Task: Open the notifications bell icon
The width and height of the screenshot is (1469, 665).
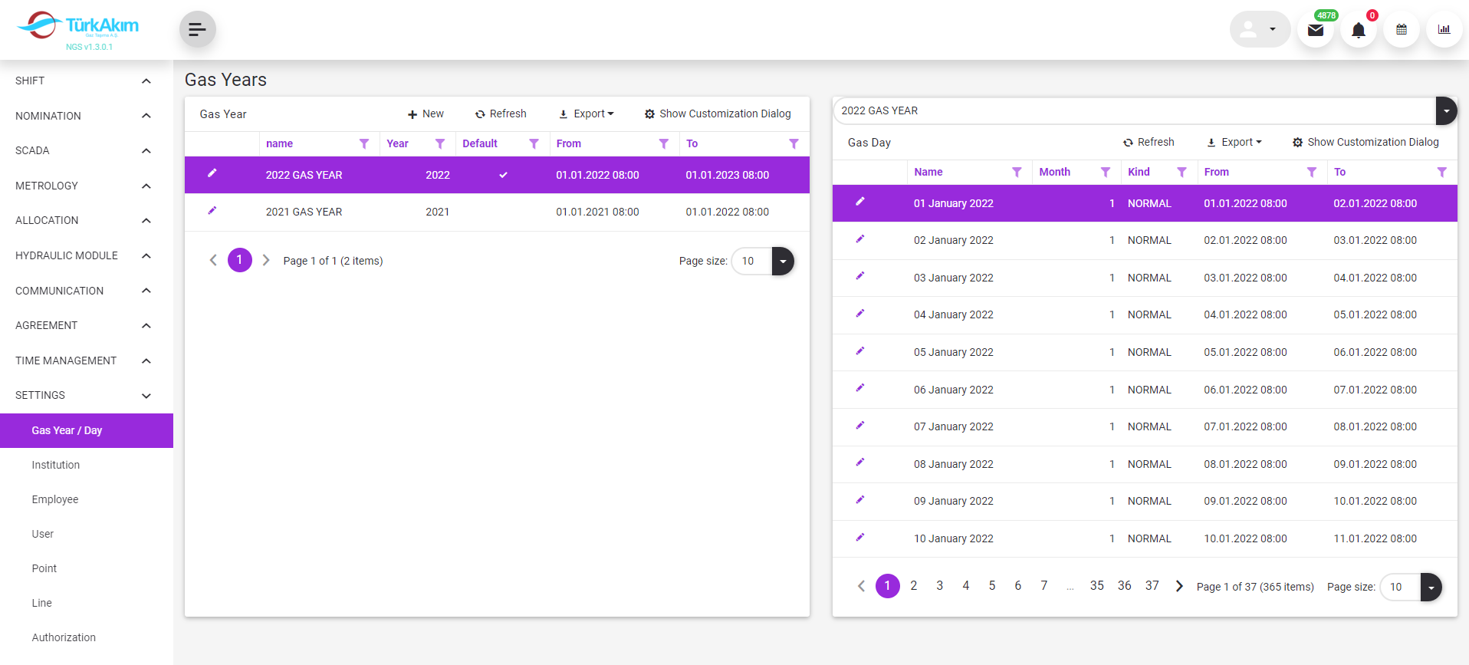Action: coord(1358,30)
